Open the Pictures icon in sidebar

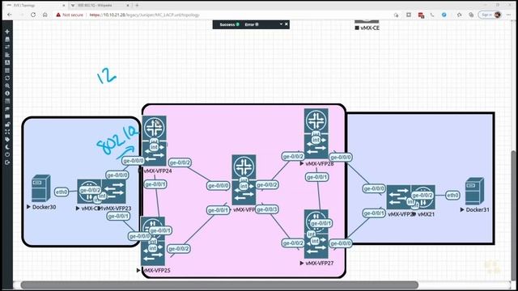(x=7, y=62)
